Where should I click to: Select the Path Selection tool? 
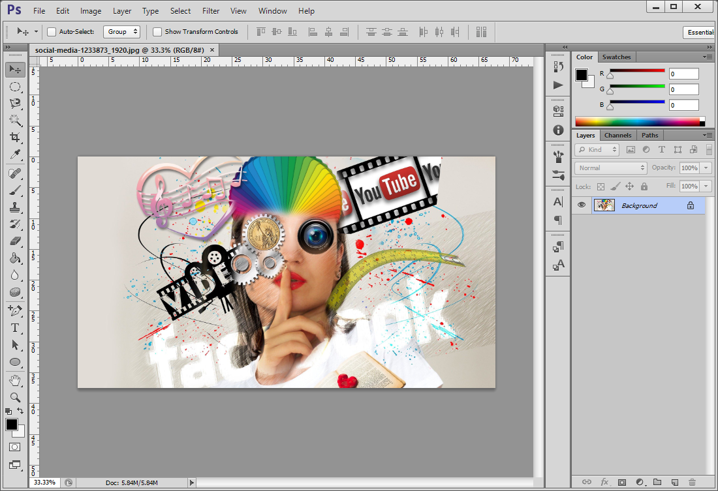click(15, 344)
